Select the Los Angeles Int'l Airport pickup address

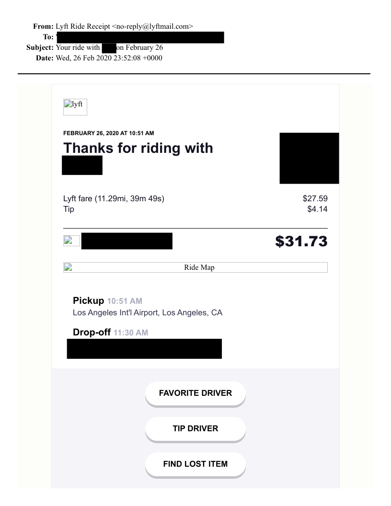point(148,313)
